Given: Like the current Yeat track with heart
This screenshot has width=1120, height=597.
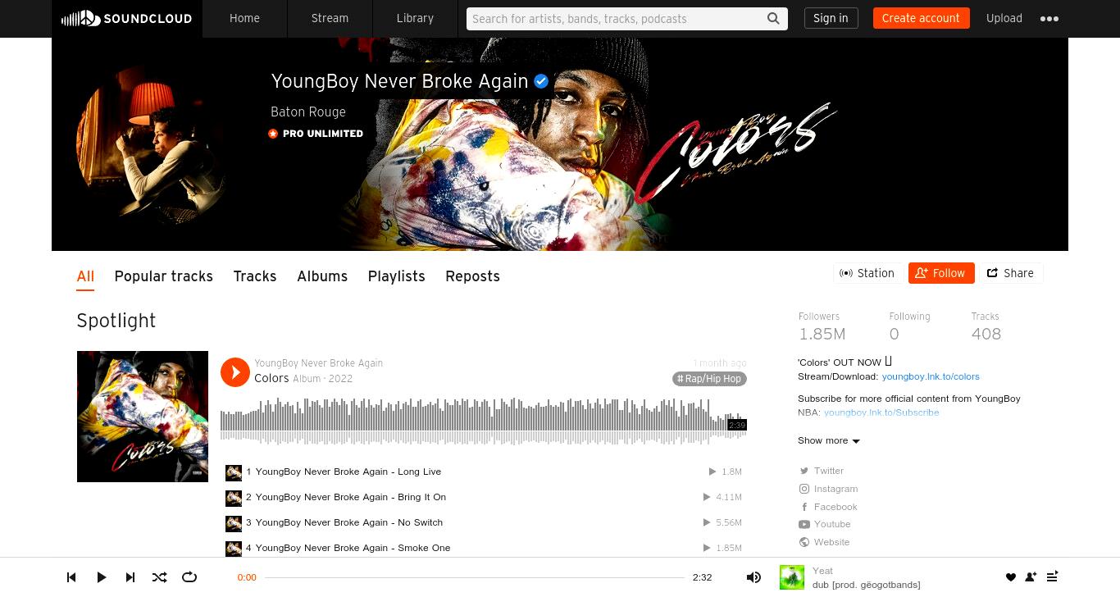Looking at the screenshot, I should [x=1010, y=577].
